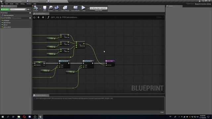
Task: Click the function symbol icon beside BPF_PID breadcrumb
Action: [48, 17]
